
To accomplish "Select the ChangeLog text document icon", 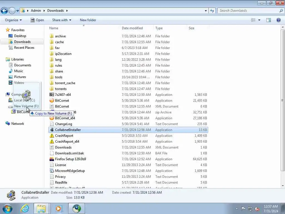I will [x=51, y=124].
